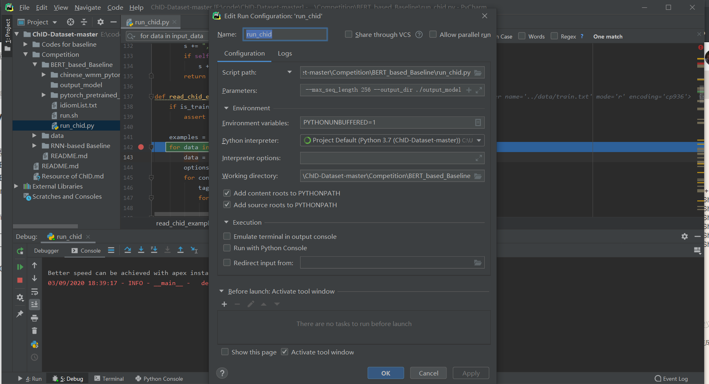Expand the data folder

34,135
